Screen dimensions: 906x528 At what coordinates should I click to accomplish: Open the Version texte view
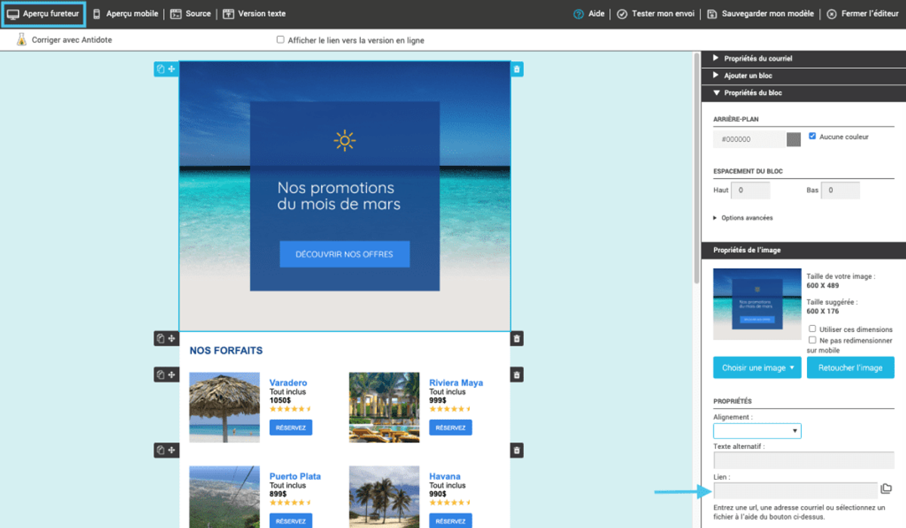pyautogui.click(x=254, y=14)
